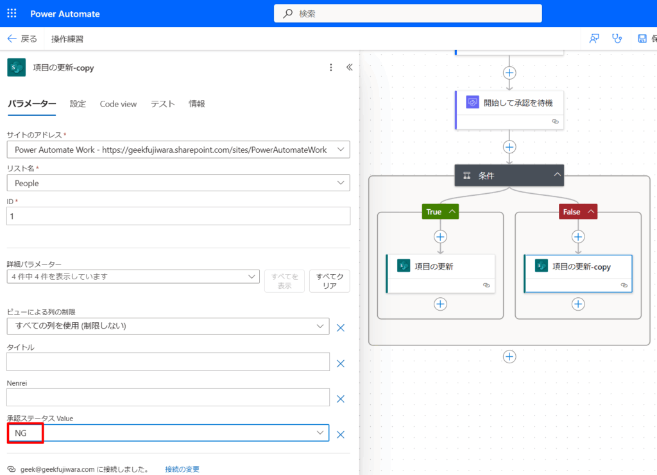Viewport: 657px width, 475px height.
Task: Collapse the parameters panel with double chevron
Action: tap(350, 67)
